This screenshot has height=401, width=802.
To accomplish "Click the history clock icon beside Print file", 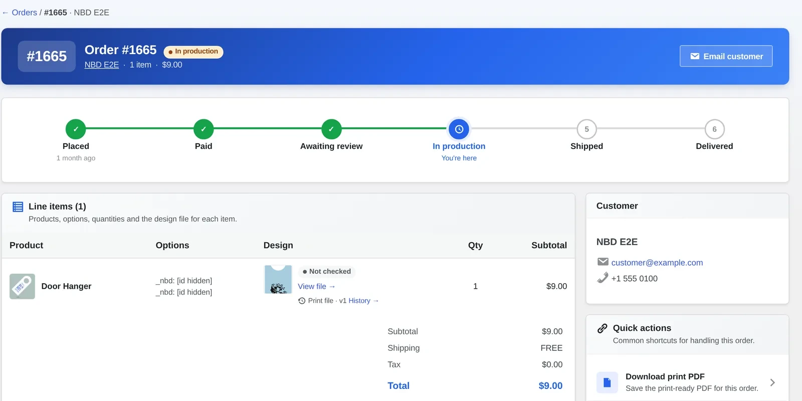I will click(x=302, y=301).
